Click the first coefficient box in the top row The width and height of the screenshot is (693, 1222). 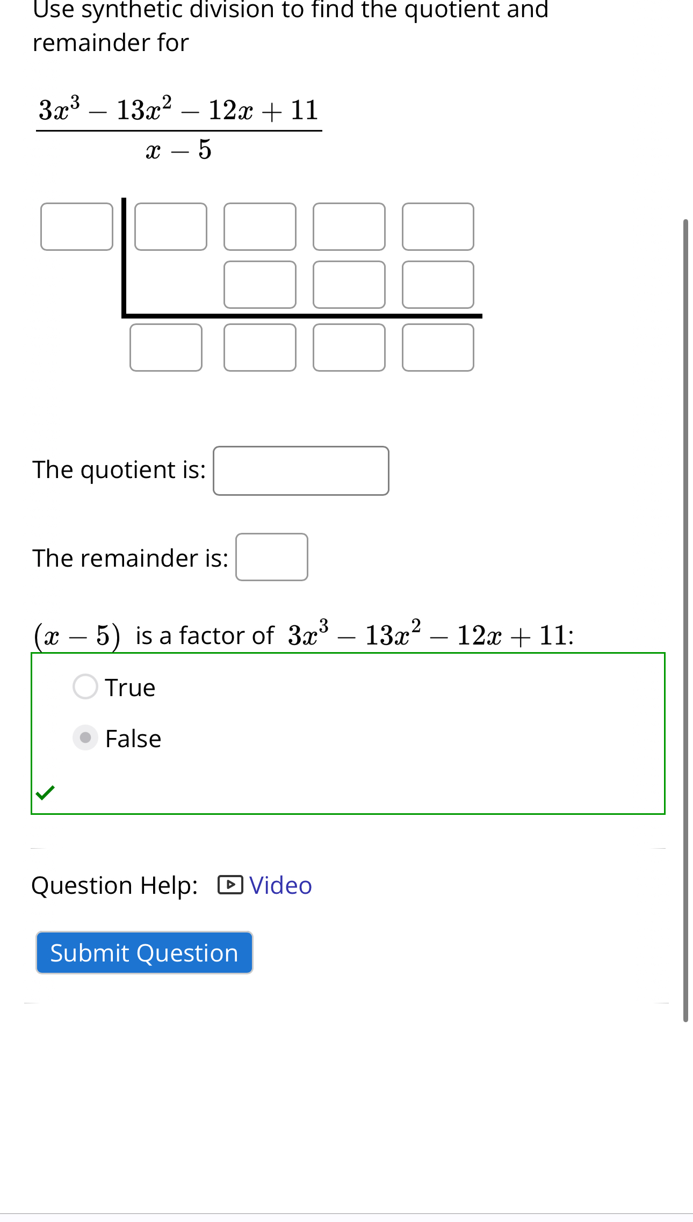pos(171,227)
